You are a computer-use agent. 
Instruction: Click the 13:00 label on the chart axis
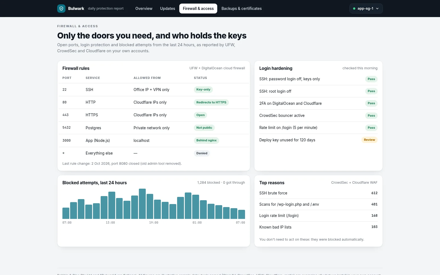coord(110,222)
